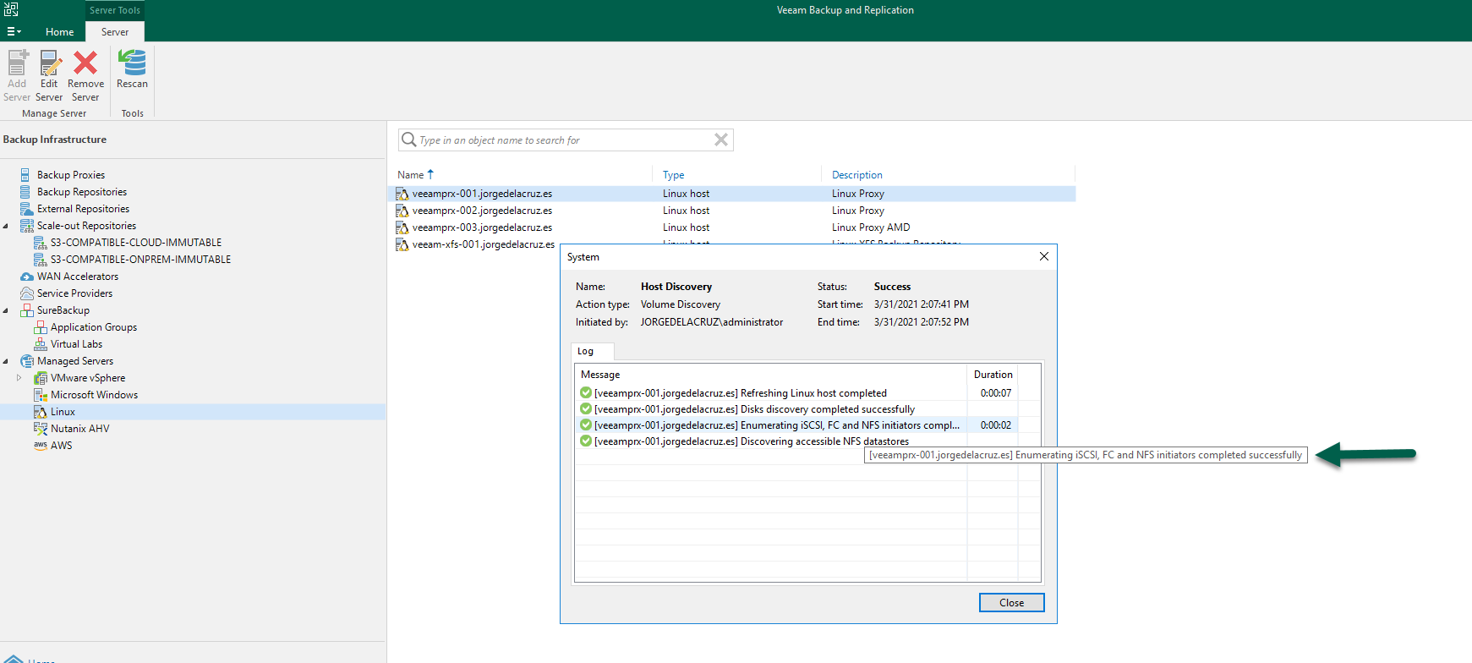
Task: Click the VMware vSphere icon
Action: click(x=40, y=378)
